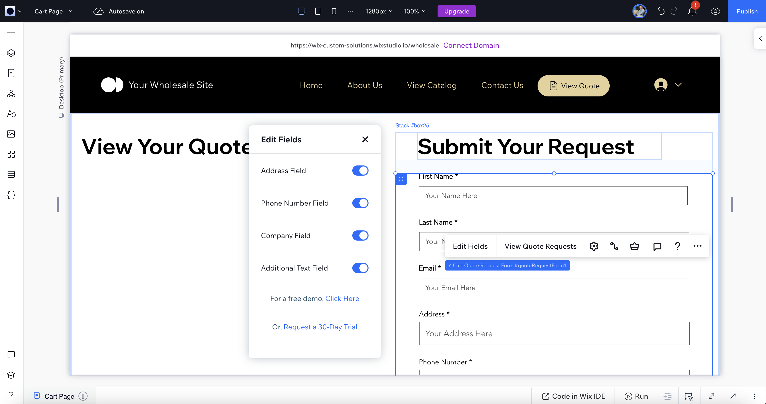The height and width of the screenshot is (404, 766).
Task: Open the Learn graduation cap icon
Action: (x=11, y=375)
